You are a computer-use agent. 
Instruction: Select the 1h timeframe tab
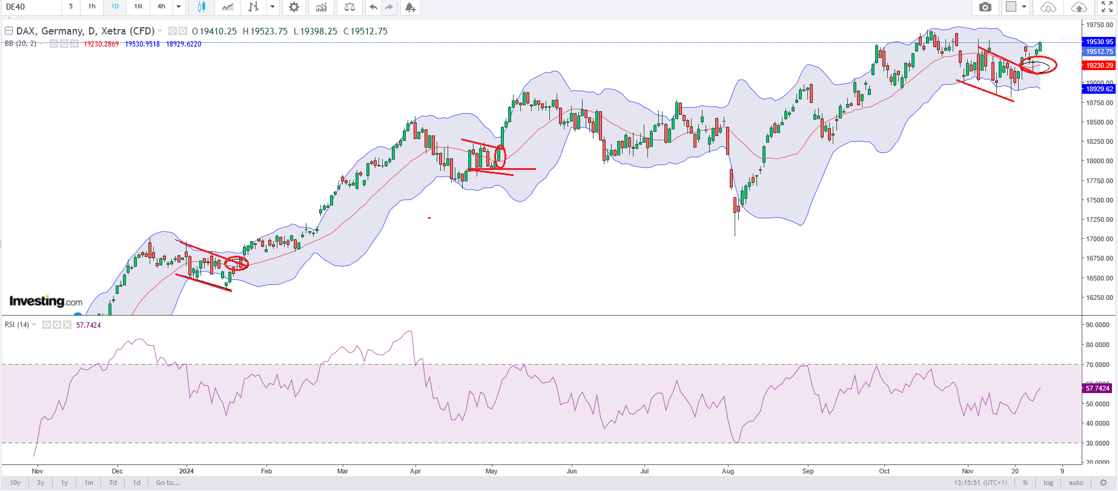pyautogui.click(x=92, y=7)
